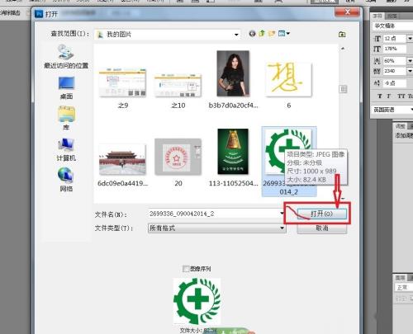Screen dimensions: 413x334
Task: Select the image thumbnail named 20
Action: (178, 157)
